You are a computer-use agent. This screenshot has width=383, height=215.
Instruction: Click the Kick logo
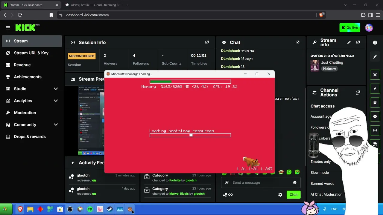pos(28,27)
